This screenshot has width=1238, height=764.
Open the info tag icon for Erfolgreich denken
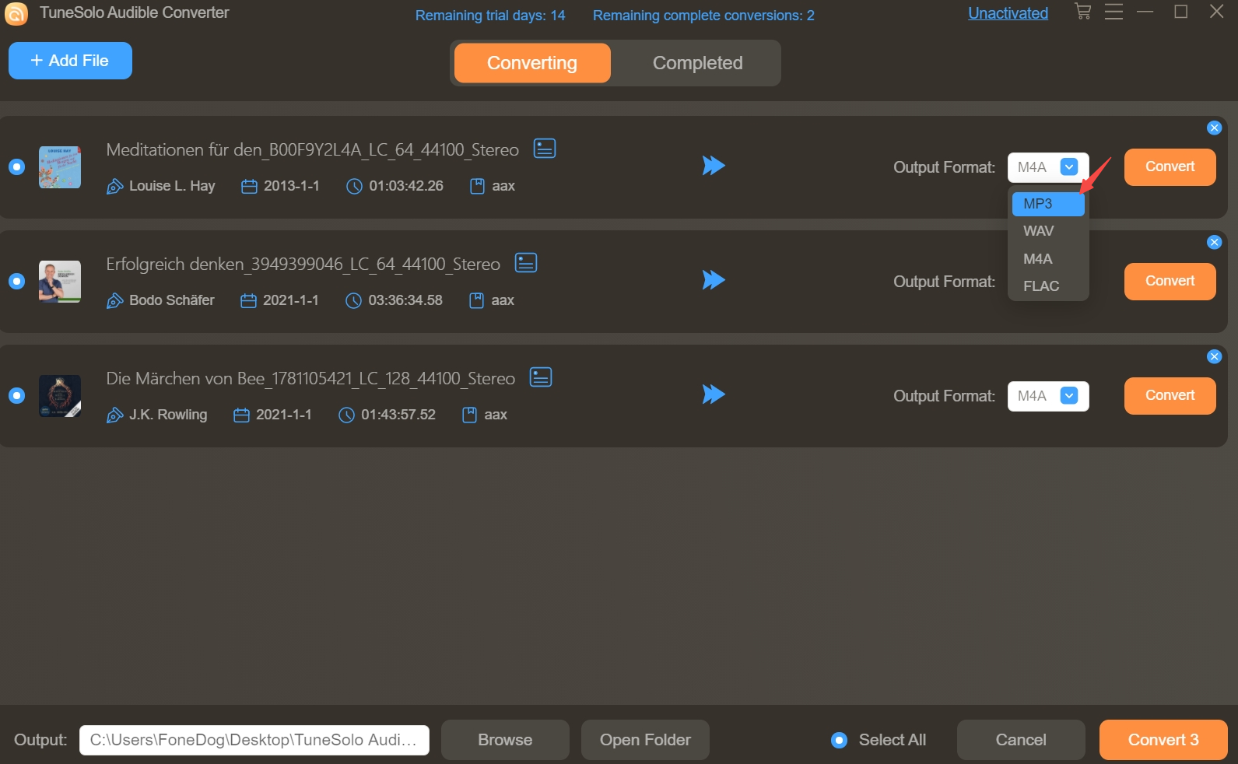click(x=526, y=263)
